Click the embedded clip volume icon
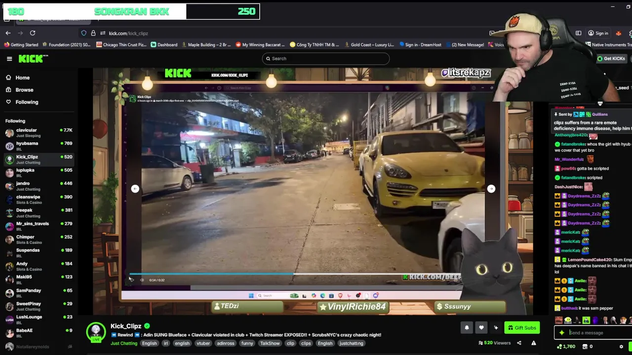 click(142, 280)
